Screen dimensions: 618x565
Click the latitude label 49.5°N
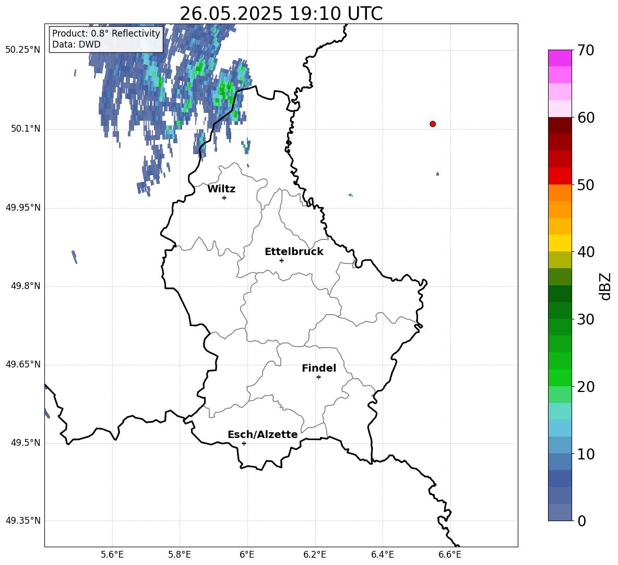pyautogui.click(x=26, y=443)
